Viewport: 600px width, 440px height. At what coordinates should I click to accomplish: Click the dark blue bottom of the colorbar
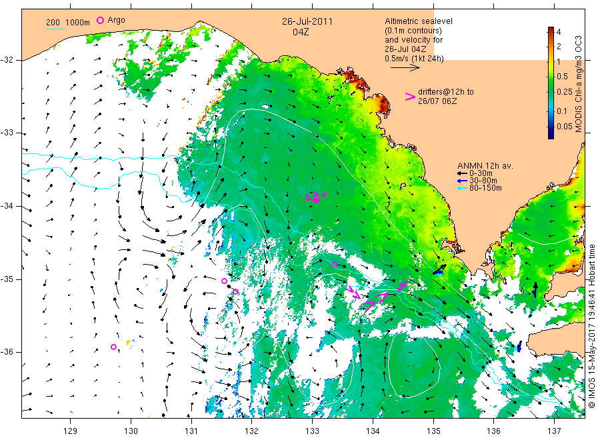pyautogui.click(x=551, y=135)
